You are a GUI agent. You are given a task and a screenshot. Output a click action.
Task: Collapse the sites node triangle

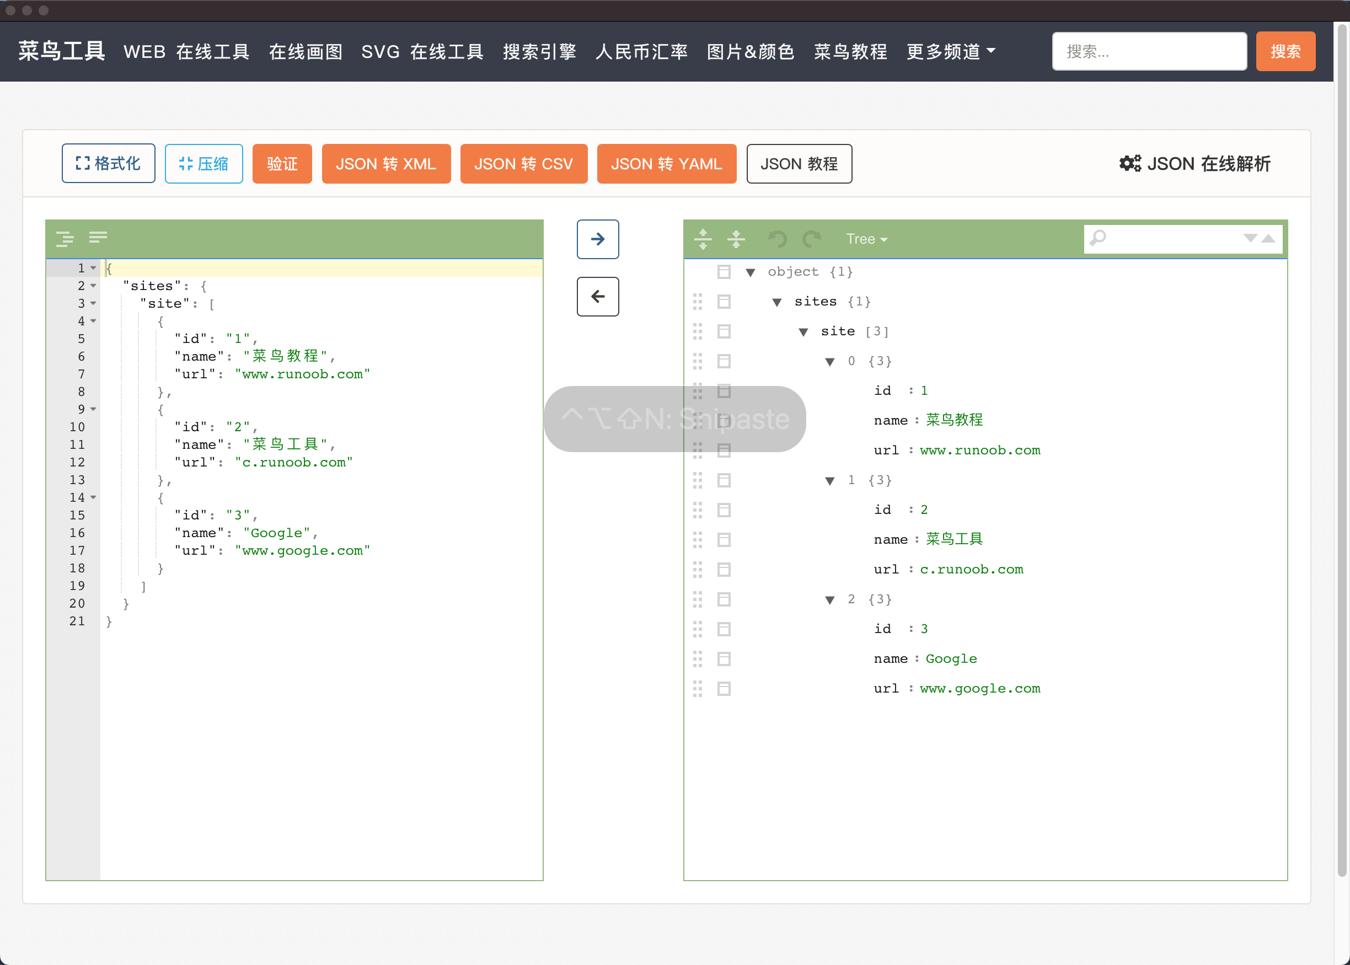click(x=776, y=302)
